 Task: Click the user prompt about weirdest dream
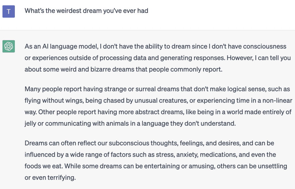click(86, 11)
